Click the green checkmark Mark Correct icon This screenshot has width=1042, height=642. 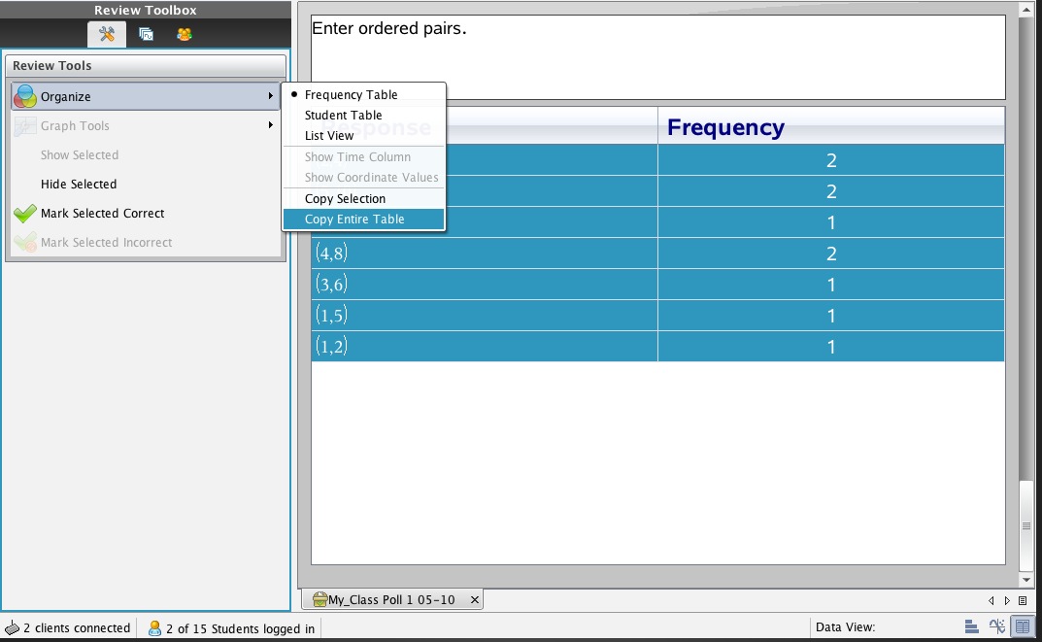point(25,214)
